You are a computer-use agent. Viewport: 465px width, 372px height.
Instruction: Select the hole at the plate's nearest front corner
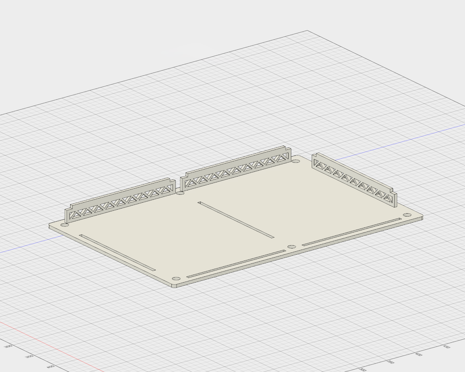176,278
